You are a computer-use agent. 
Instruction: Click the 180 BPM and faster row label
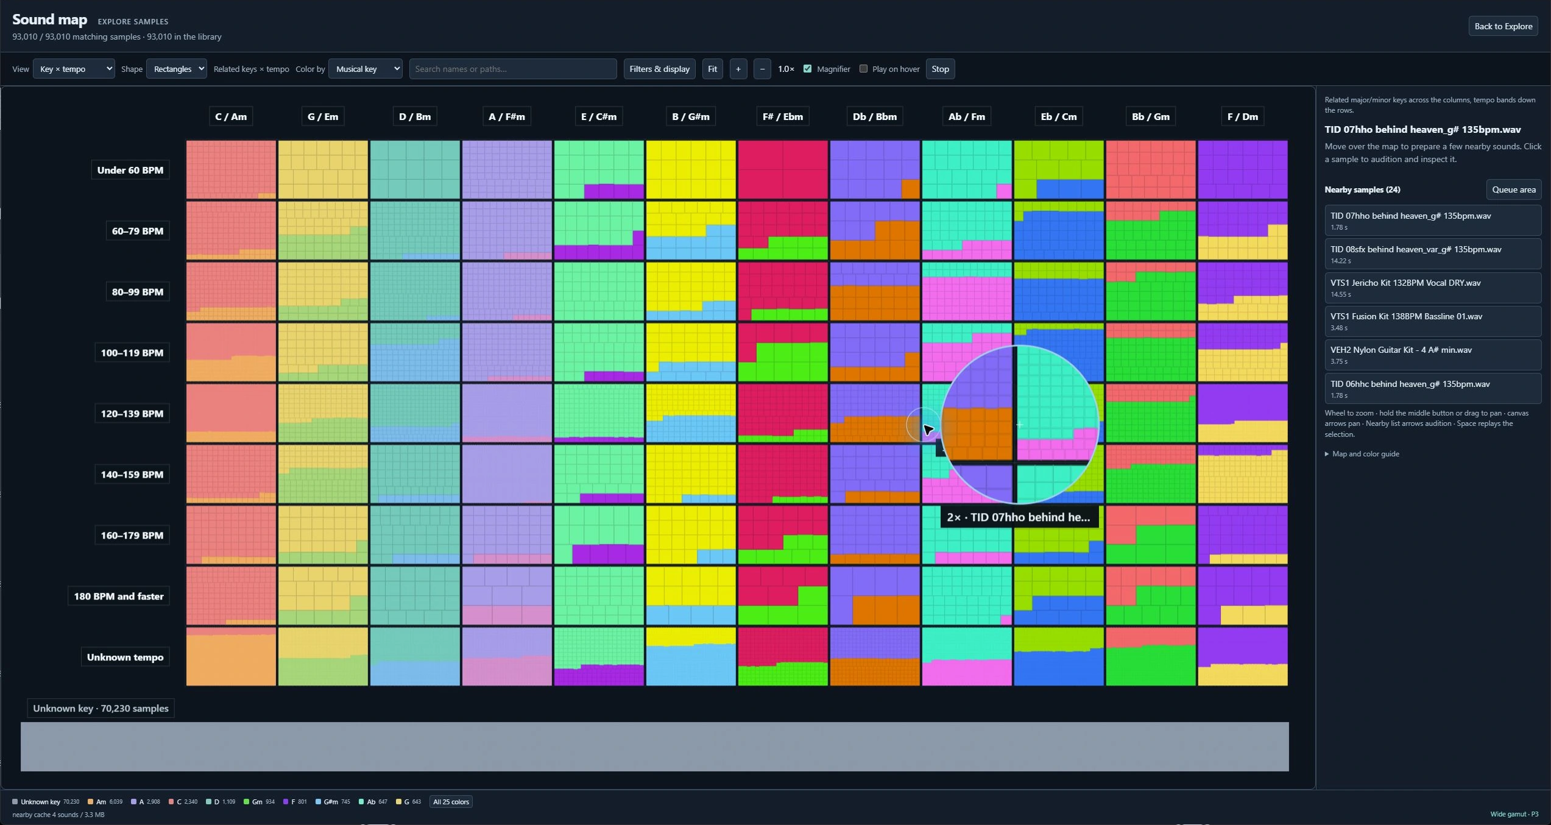[x=119, y=596]
